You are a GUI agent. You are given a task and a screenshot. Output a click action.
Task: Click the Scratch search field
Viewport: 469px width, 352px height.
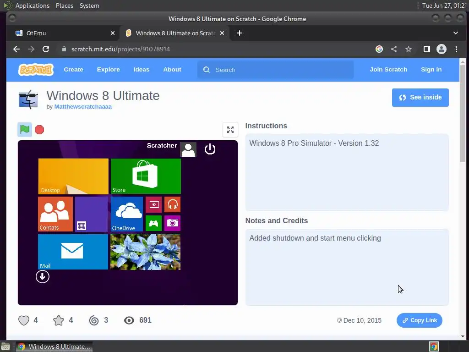click(x=275, y=70)
